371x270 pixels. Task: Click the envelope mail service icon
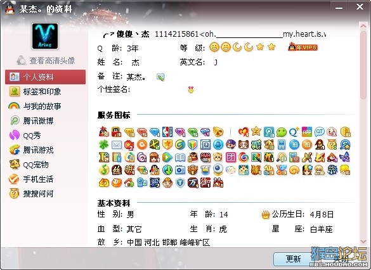point(117,145)
